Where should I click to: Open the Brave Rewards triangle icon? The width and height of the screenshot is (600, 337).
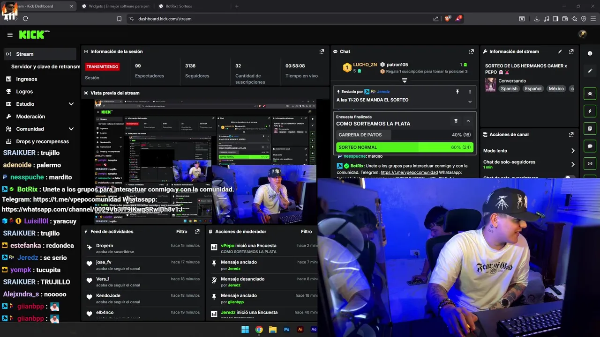click(x=459, y=19)
